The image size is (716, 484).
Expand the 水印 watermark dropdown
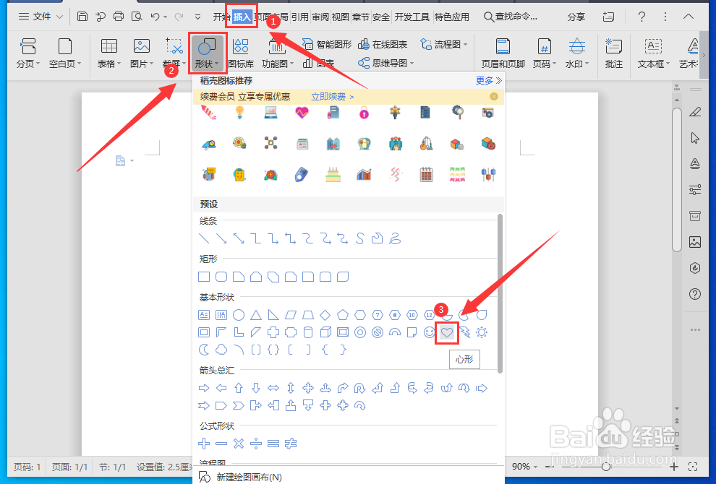pos(587,64)
